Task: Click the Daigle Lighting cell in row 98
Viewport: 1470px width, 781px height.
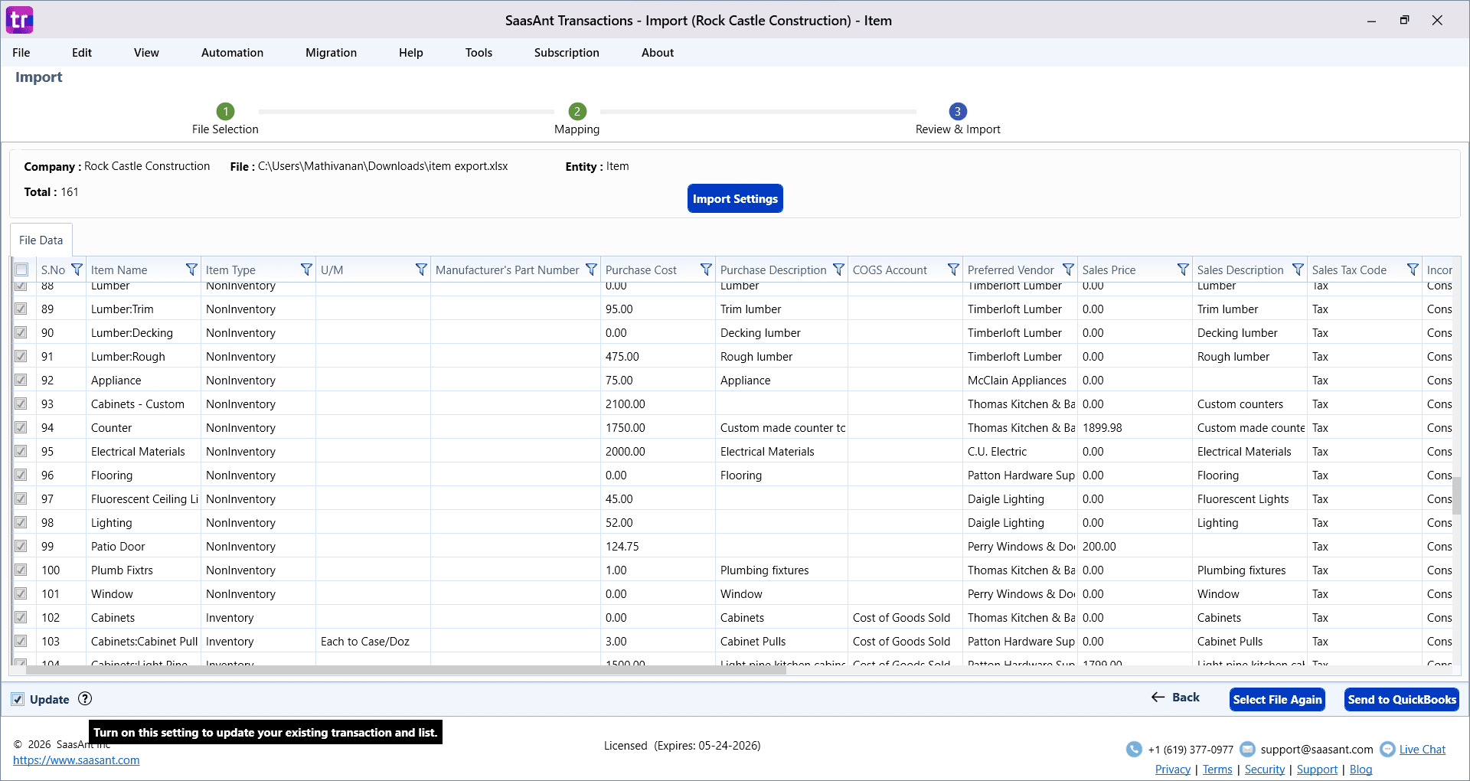Action: point(1020,522)
